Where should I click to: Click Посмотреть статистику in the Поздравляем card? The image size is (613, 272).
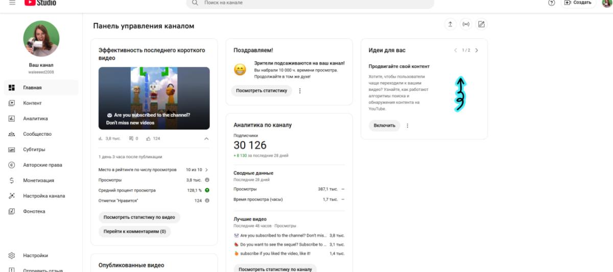pyautogui.click(x=262, y=91)
